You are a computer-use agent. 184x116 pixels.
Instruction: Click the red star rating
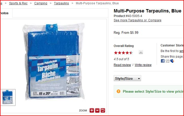point(123,53)
